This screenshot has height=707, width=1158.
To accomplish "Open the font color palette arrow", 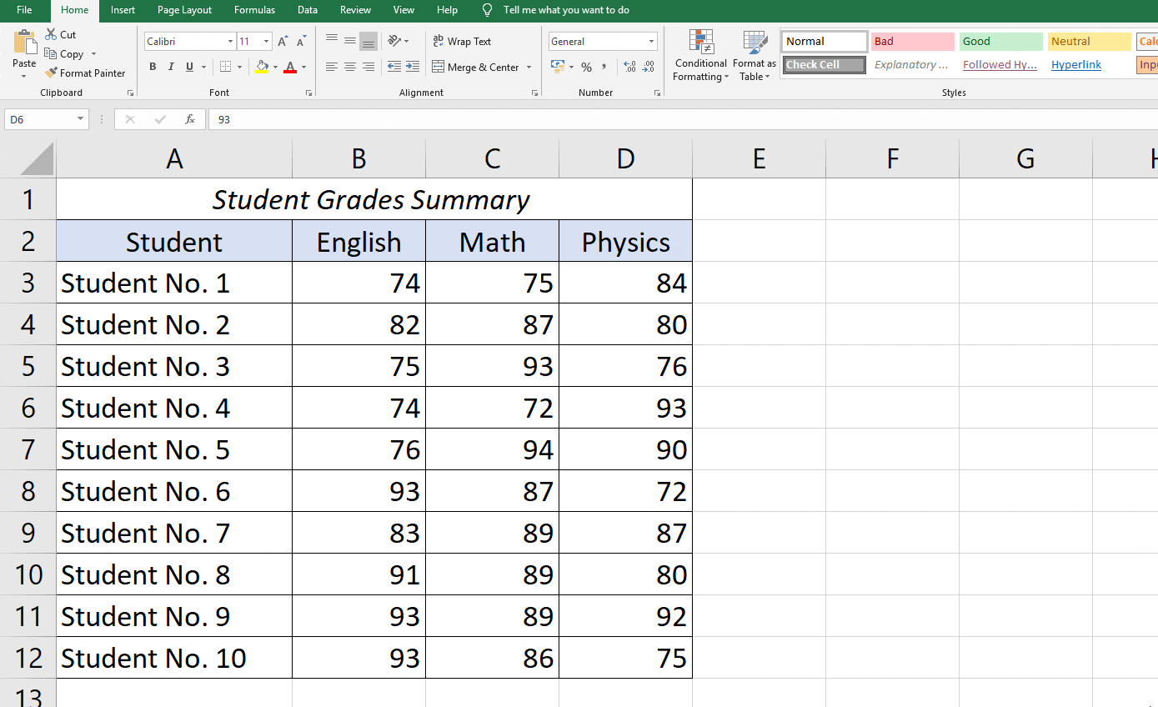I will 303,67.
